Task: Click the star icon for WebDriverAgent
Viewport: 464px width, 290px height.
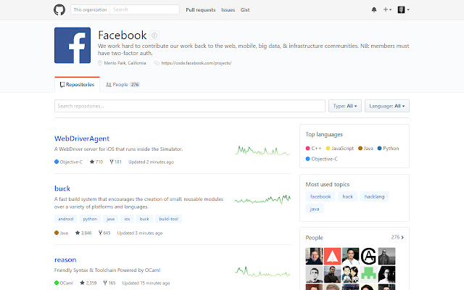Action: coord(92,162)
